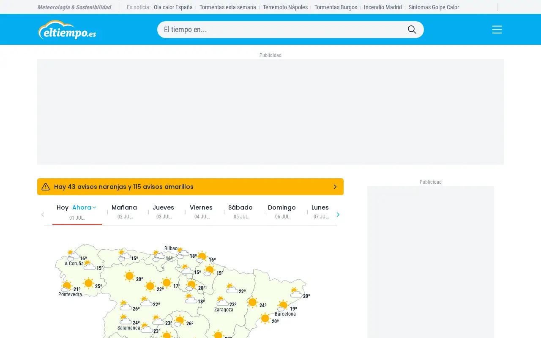The width and height of the screenshot is (541, 338).
Task: Click the eltiempo.es logo
Action: click(x=67, y=30)
